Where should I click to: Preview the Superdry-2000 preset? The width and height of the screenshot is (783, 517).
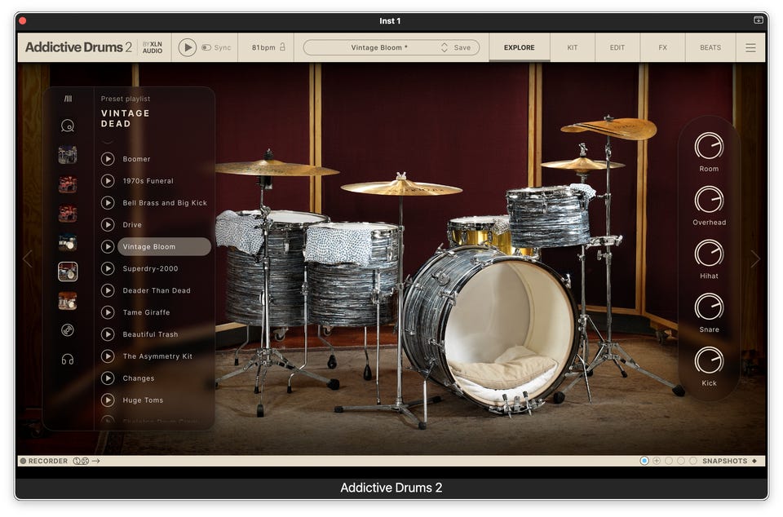(x=108, y=268)
